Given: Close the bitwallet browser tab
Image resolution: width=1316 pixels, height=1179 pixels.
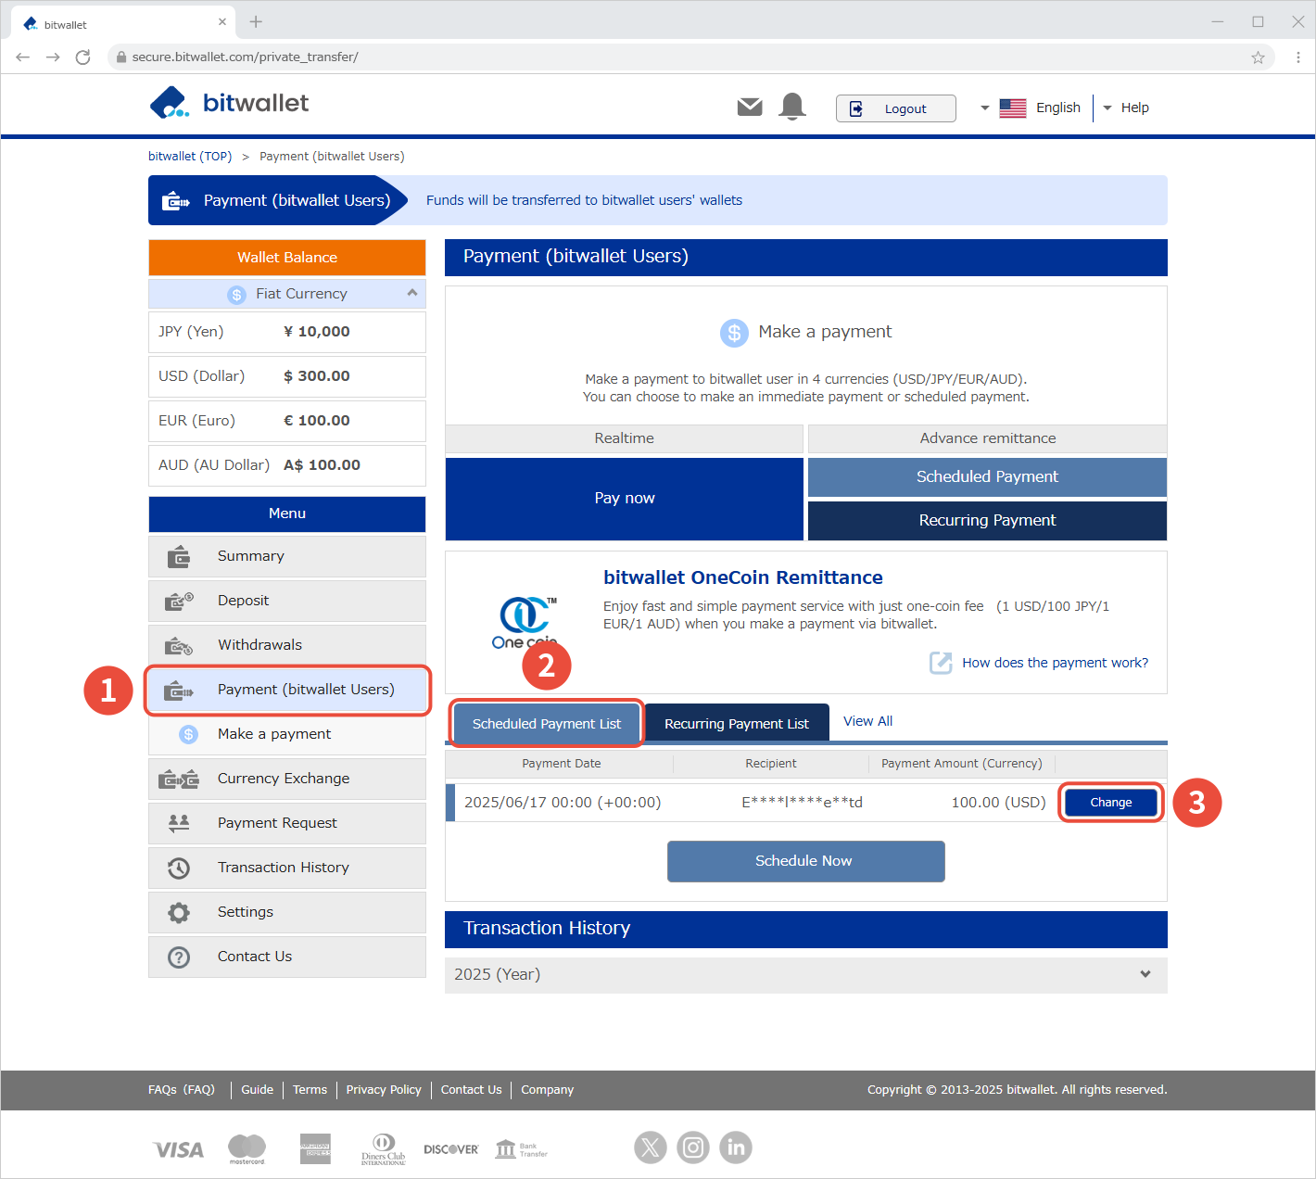Looking at the screenshot, I should pyautogui.click(x=222, y=21).
